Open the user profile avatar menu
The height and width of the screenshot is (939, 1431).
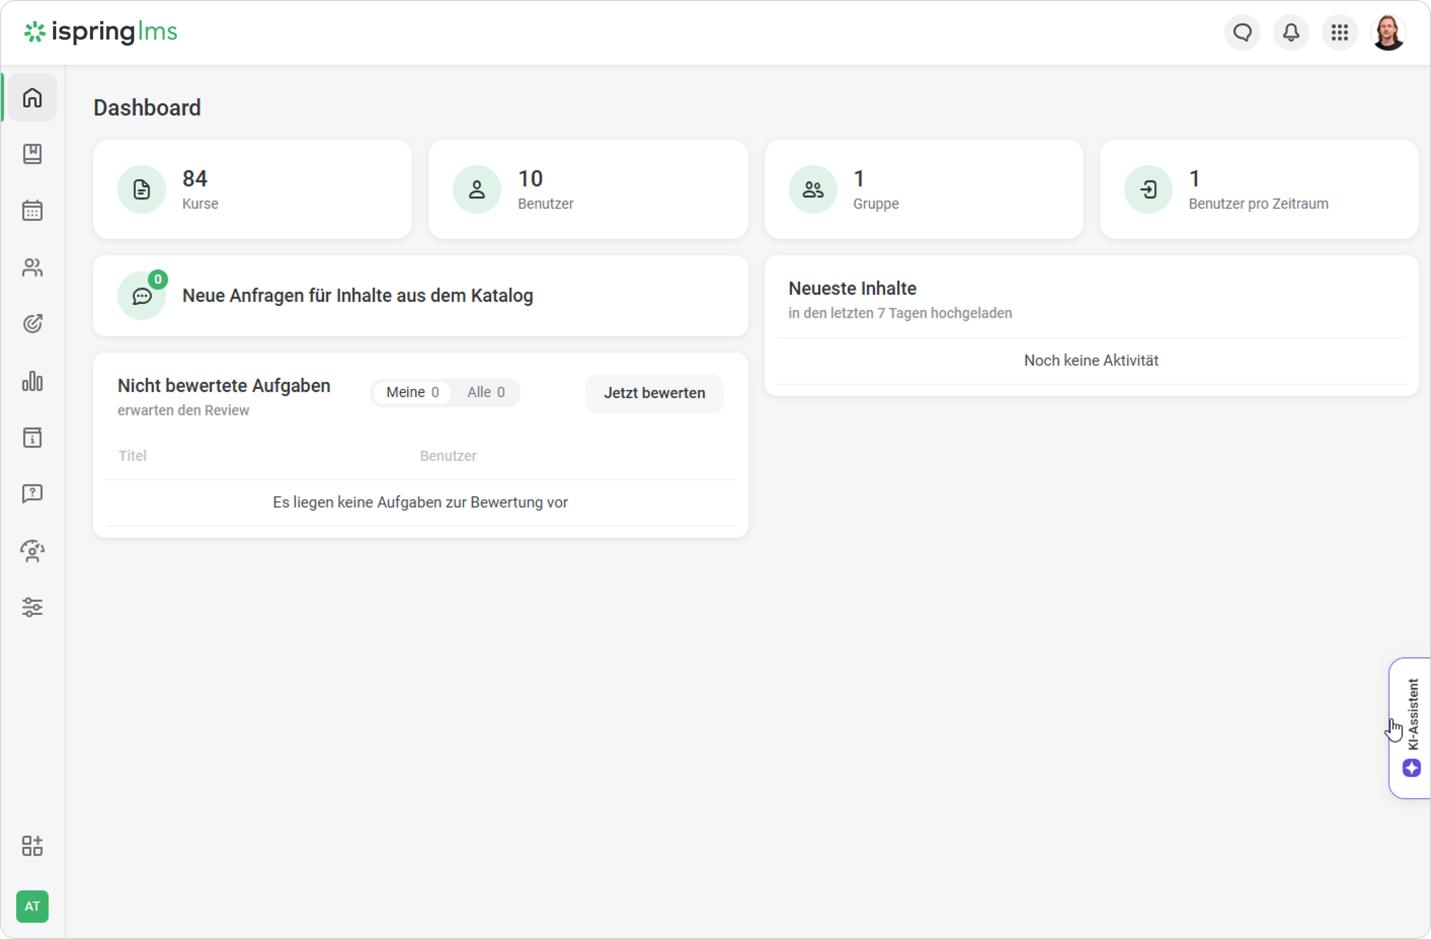[x=1388, y=32]
